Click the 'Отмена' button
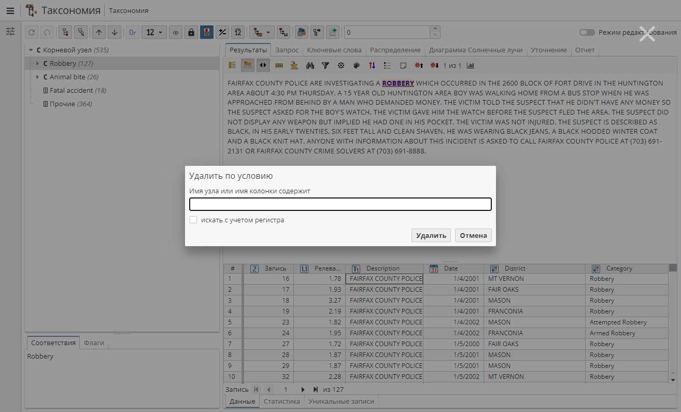 point(473,235)
